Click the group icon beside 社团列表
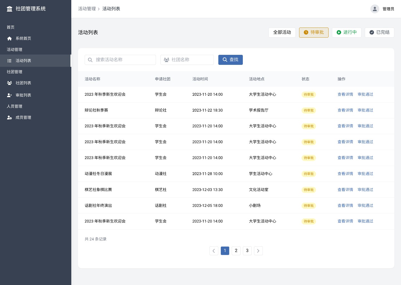Image resolution: width=401 pixels, height=285 pixels. tap(9, 83)
